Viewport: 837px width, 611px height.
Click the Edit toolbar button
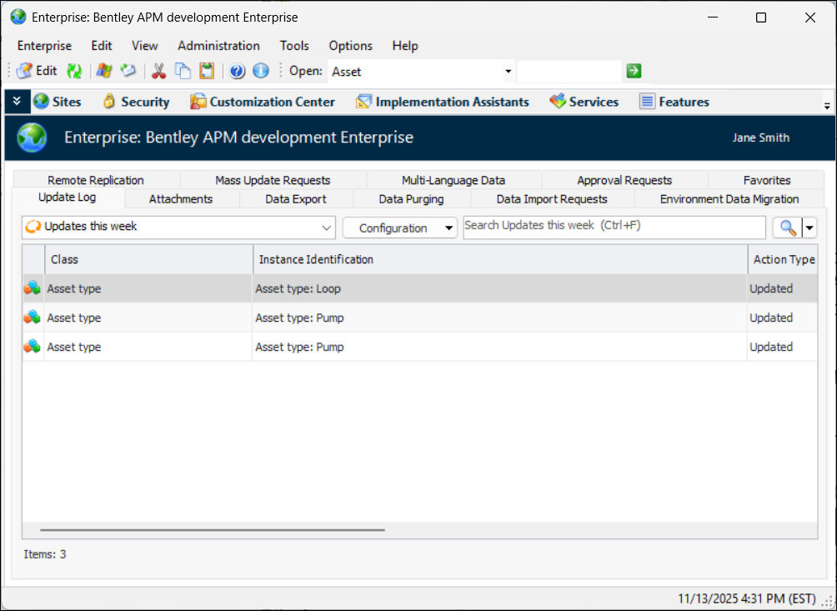click(x=37, y=71)
